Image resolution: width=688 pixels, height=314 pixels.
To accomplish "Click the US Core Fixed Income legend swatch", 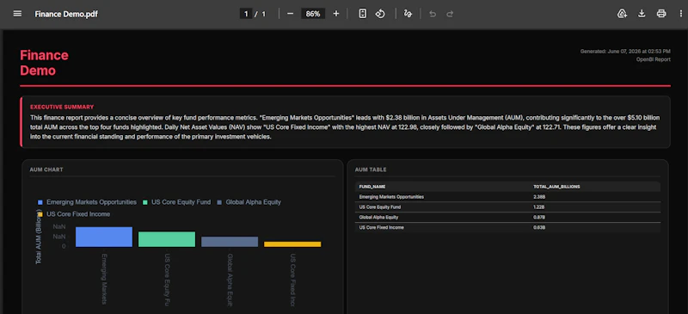I will pos(40,214).
